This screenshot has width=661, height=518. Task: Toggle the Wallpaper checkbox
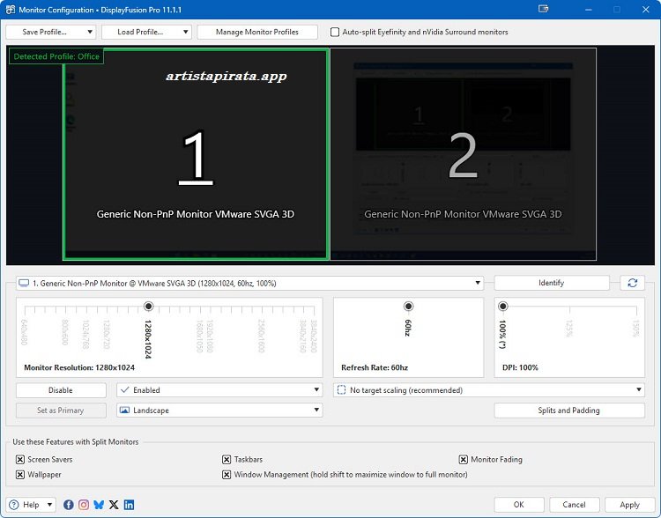[x=19, y=475]
